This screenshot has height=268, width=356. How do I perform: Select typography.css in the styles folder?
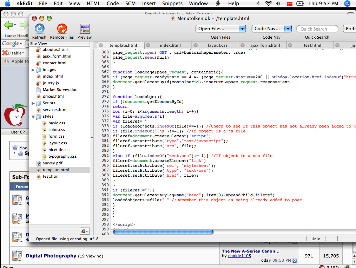pos(62,156)
